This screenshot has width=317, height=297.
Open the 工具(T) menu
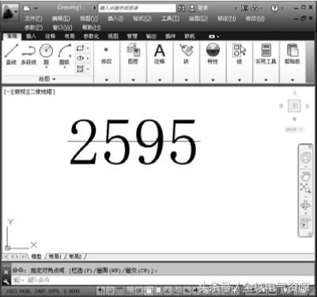pyautogui.click(x=170, y=18)
